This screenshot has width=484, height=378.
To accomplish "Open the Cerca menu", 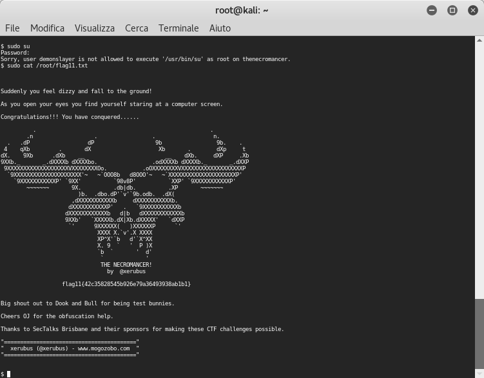I will (136, 28).
